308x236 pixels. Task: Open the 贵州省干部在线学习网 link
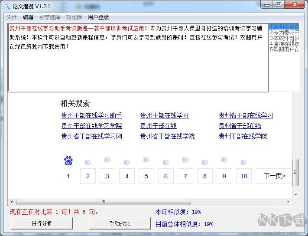coord(92,136)
